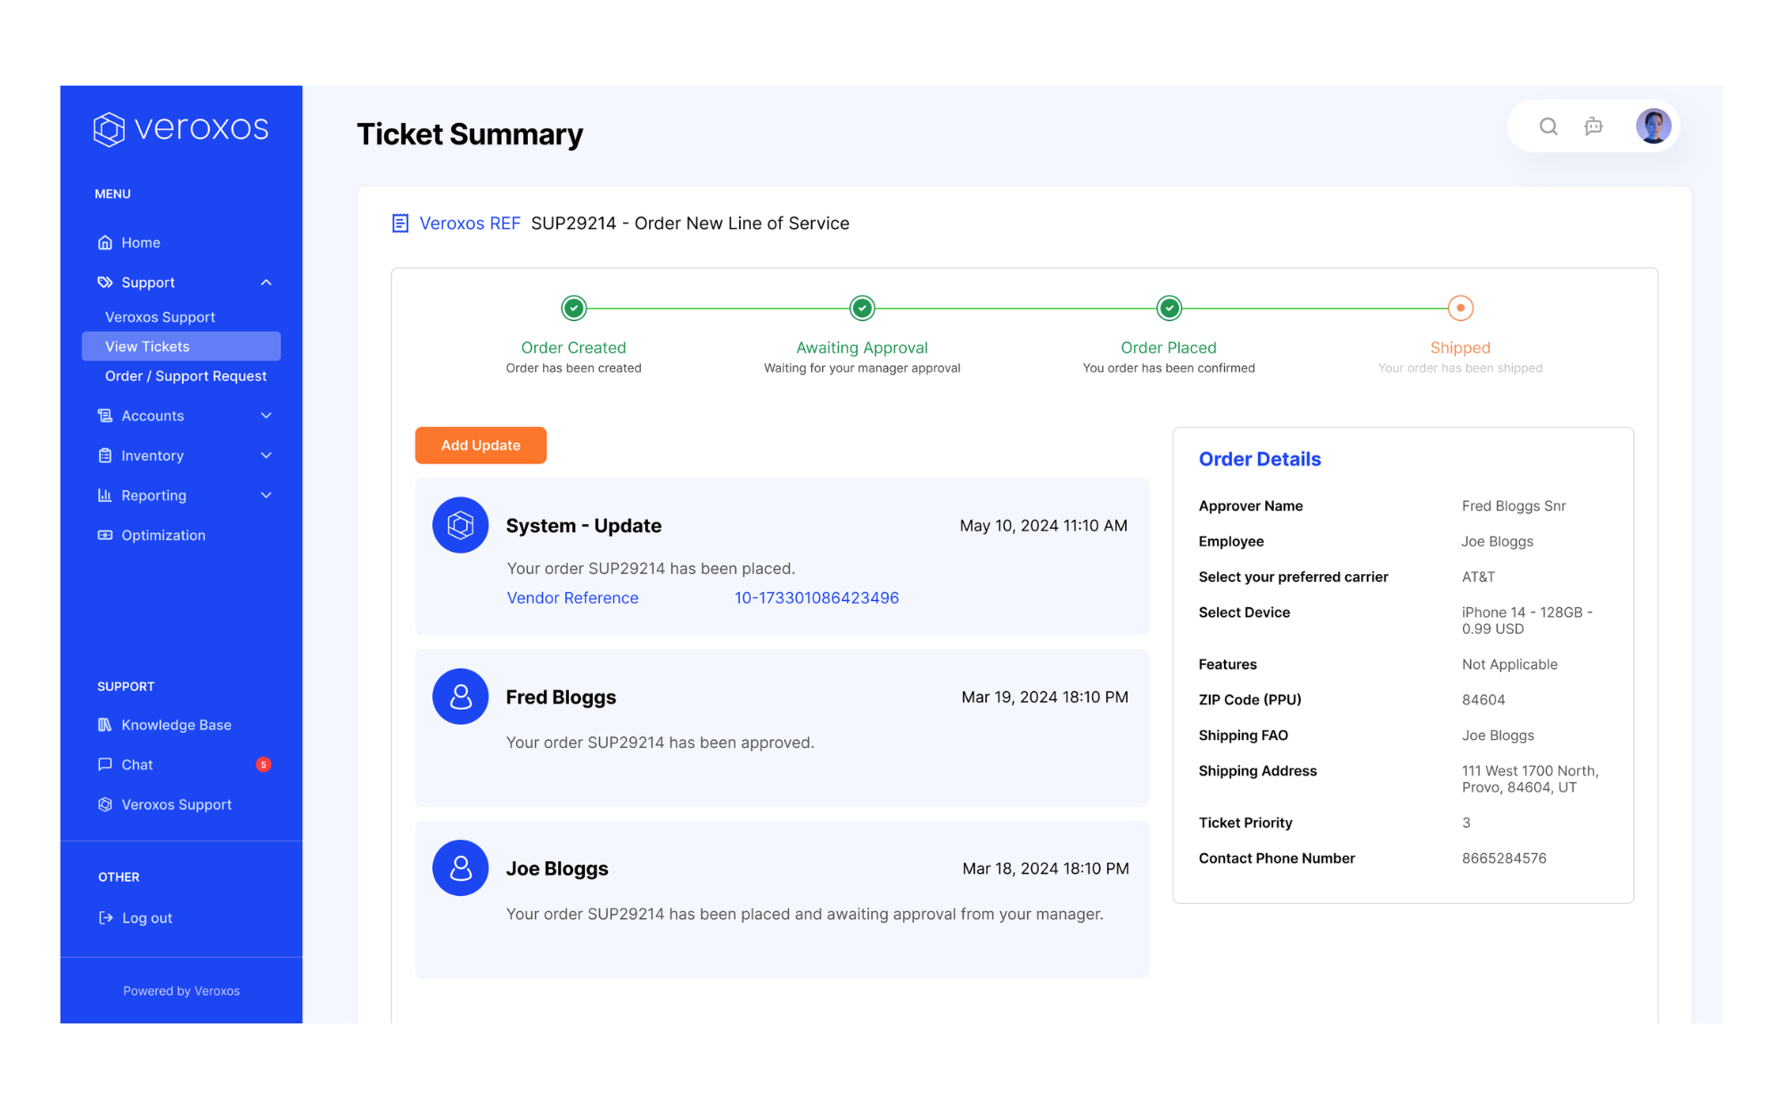
Task: Expand the Accounts submenu
Action: [266, 415]
